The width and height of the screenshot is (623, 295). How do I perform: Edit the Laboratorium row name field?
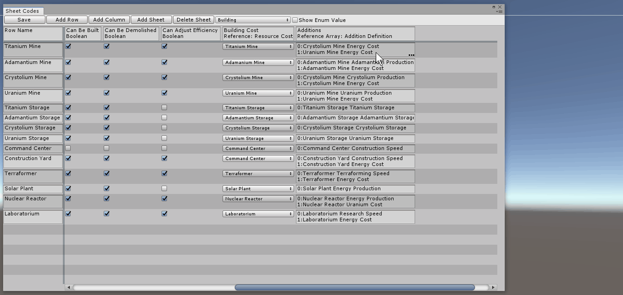(x=33, y=217)
